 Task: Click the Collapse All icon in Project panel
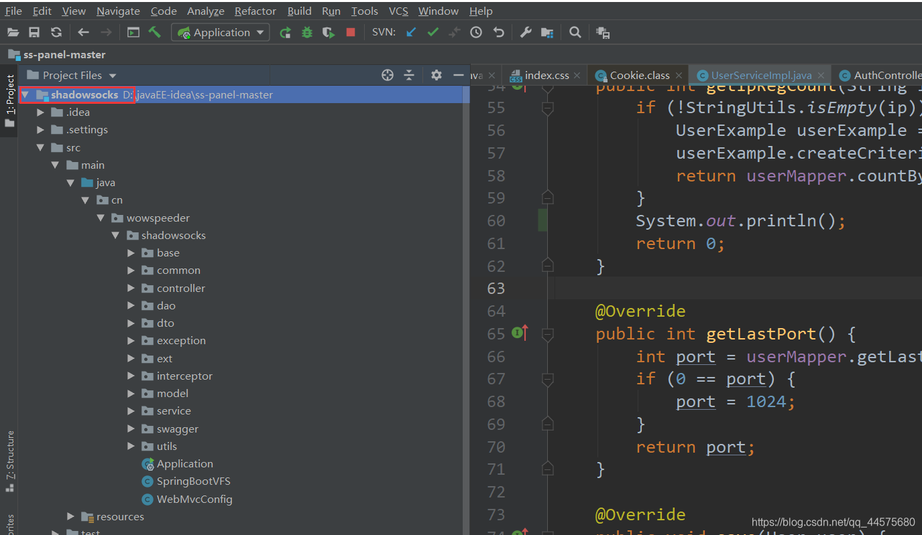click(x=409, y=75)
